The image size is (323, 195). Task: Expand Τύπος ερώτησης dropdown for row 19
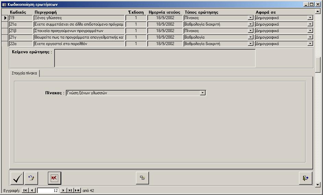(x=250, y=18)
